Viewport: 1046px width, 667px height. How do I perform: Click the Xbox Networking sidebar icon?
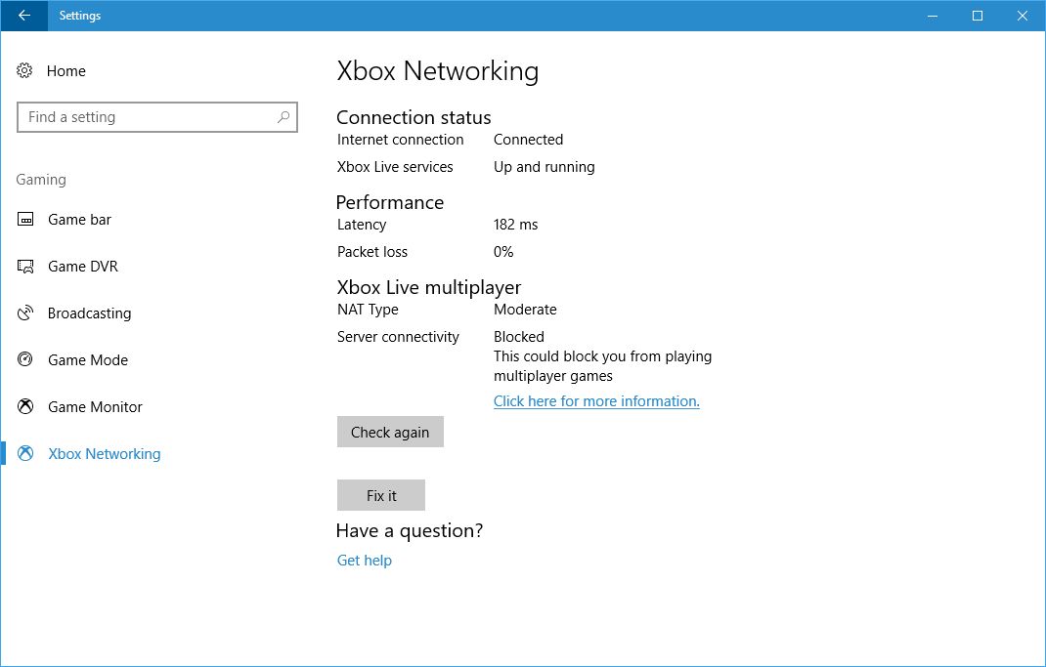pos(25,454)
